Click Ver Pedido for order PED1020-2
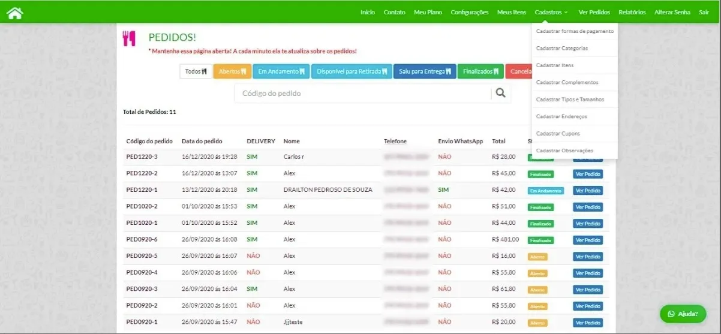Viewport: 721px width, 334px height. (x=588, y=207)
